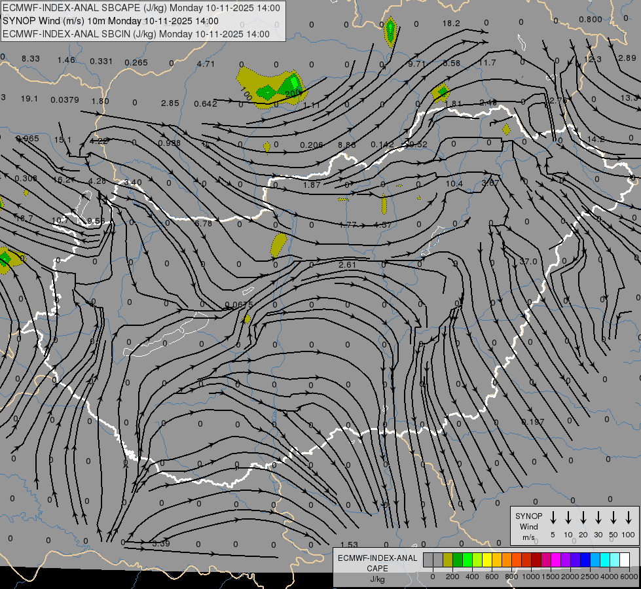Click the 2500 tick on CAPE scale
The width and height of the screenshot is (641, 589).
589,577
